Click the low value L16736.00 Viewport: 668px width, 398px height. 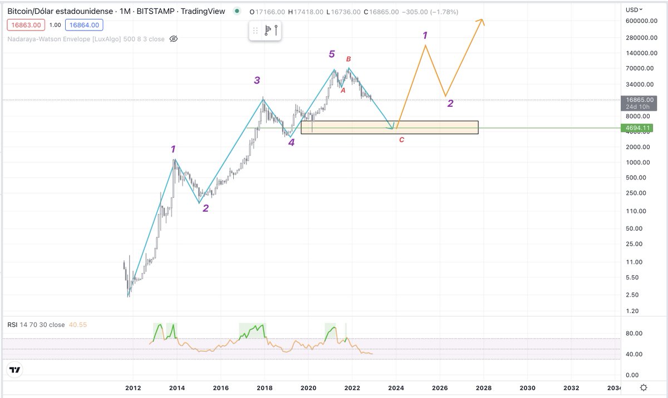[x=342, y=12]
